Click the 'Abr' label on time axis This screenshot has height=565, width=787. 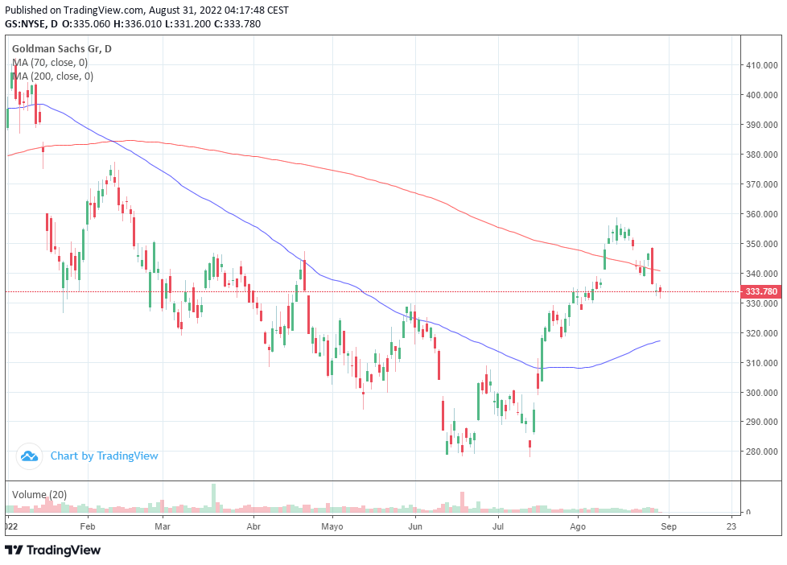[253, 526]
